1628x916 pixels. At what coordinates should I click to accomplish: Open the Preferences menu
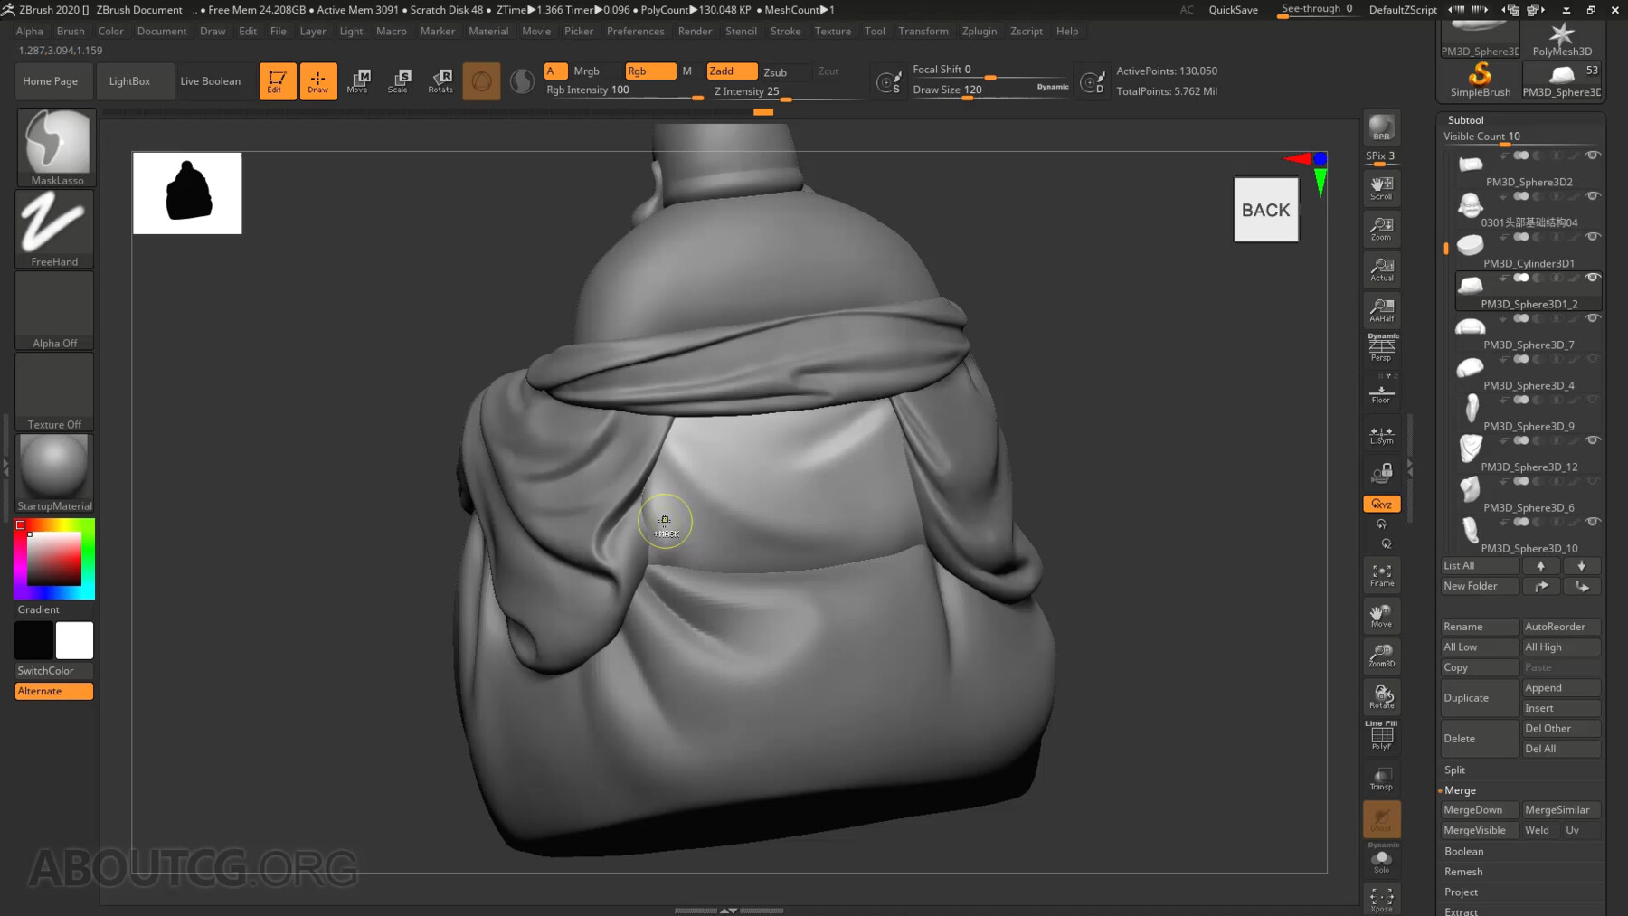coord(635,31)
